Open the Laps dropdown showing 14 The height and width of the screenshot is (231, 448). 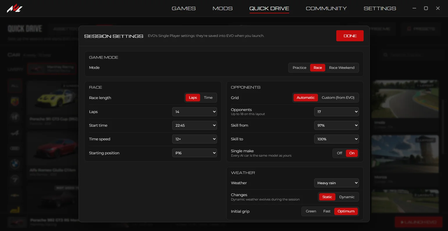(195, 112)
